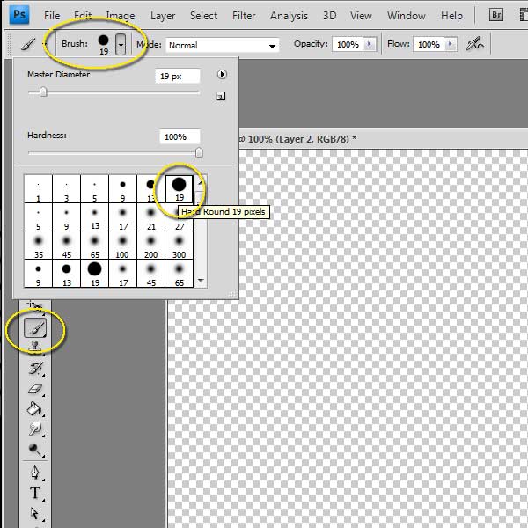Screen dimensions: 528x528
Task: Click the Hardness 100% field
Action: (x=180, y=136)
